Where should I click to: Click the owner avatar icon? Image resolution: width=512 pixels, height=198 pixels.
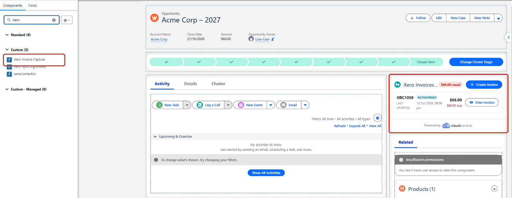251,39
